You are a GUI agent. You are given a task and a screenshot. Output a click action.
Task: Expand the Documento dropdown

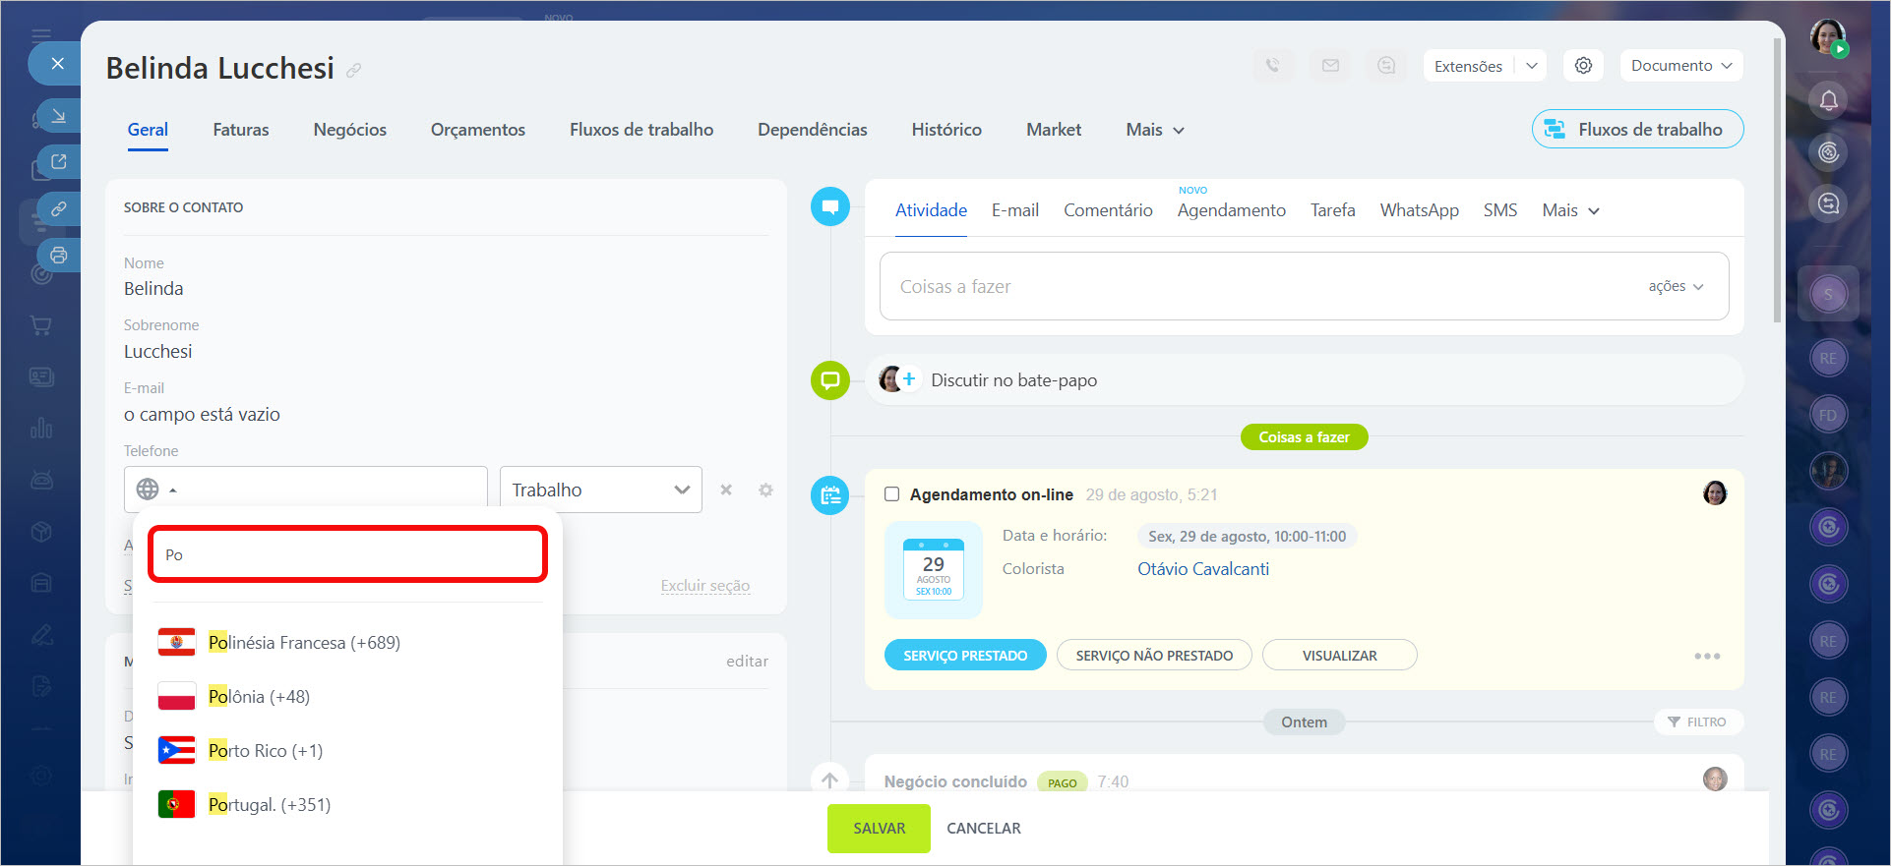pyautogui.click(x=1680, y=66)
